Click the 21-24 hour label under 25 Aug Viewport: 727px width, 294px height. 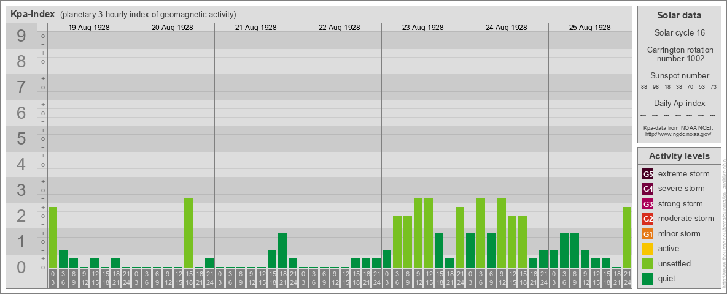pyautogui.click(x=627, y=279)
